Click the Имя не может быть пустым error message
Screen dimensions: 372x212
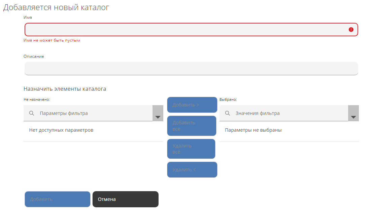tap(52, 40)
